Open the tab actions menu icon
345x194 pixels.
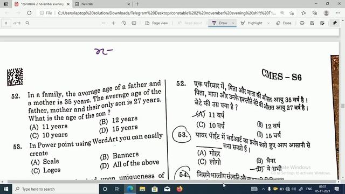coord(6,4)
